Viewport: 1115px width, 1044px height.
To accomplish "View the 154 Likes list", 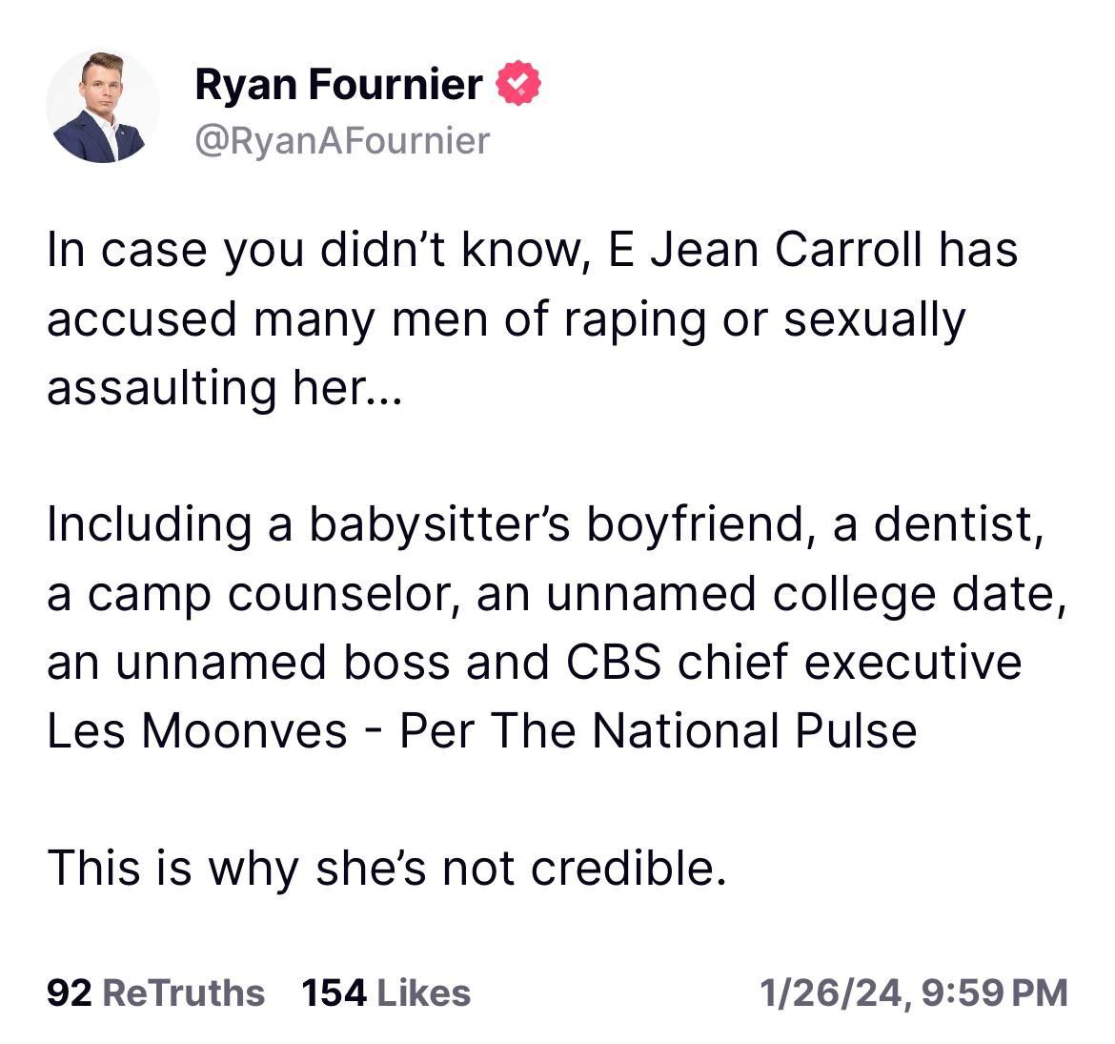I will [386, 993].
